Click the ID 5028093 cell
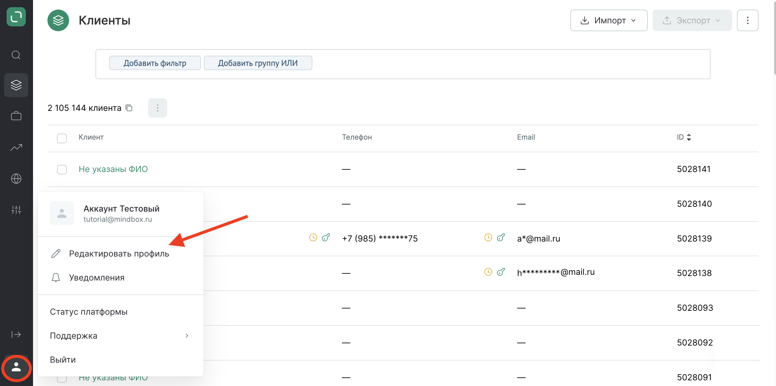 695,308
